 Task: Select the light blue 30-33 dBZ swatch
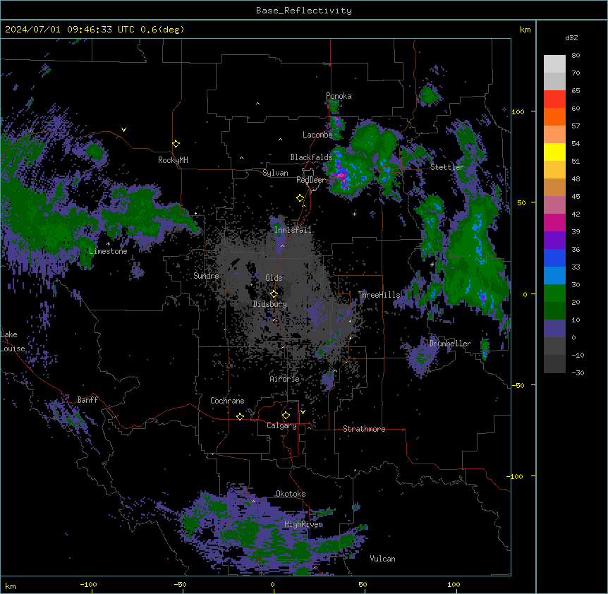pyautogui.click(x=554, y=276)
